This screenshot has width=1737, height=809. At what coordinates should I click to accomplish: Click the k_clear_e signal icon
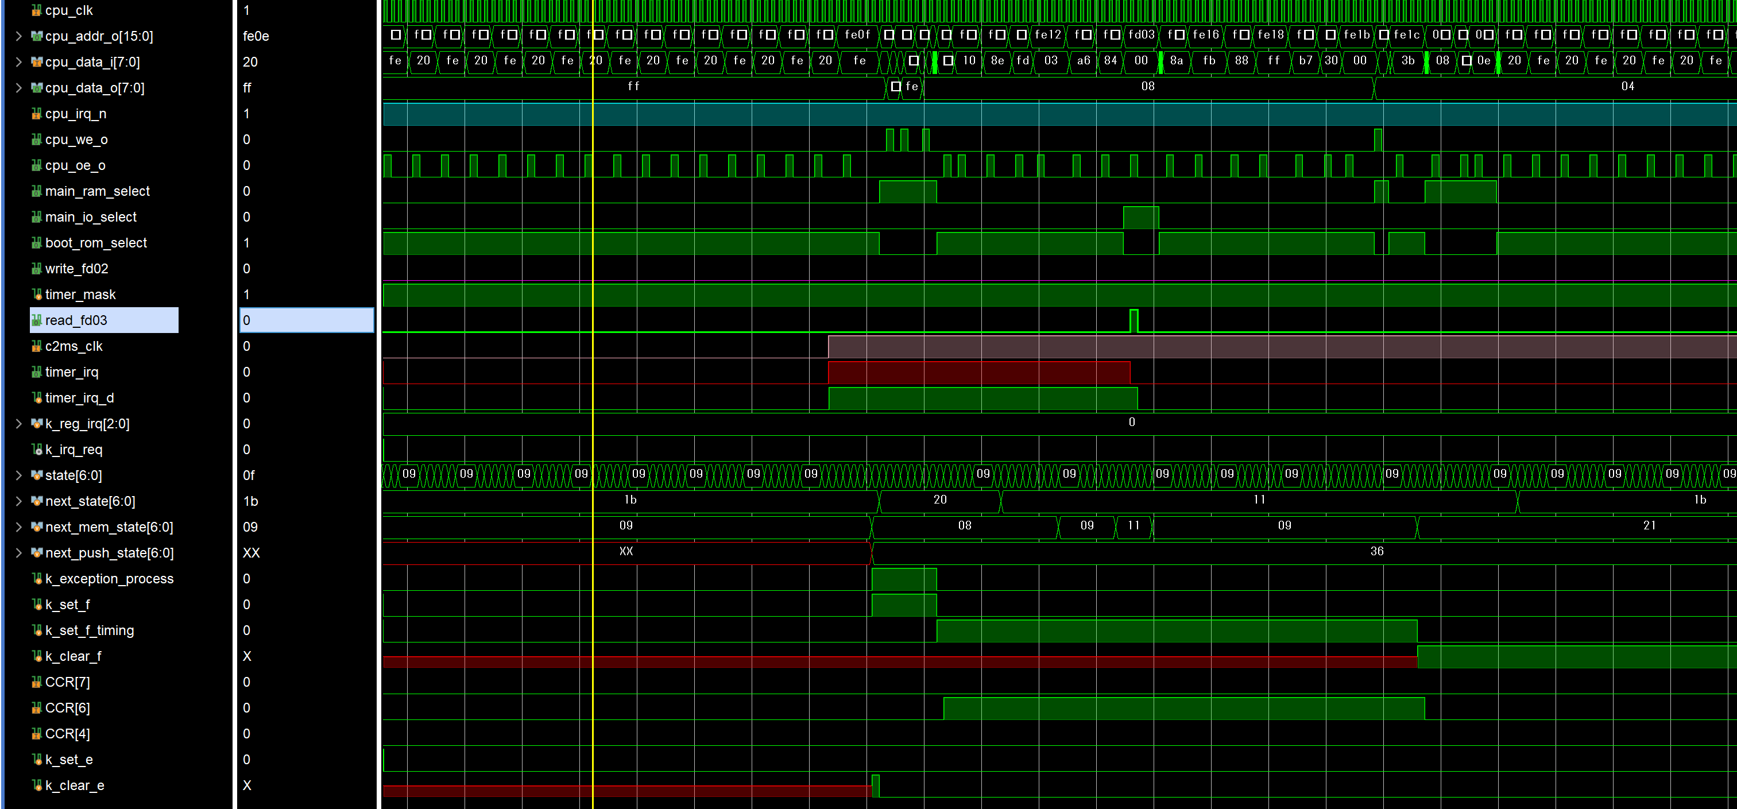[x=36, y=785]
